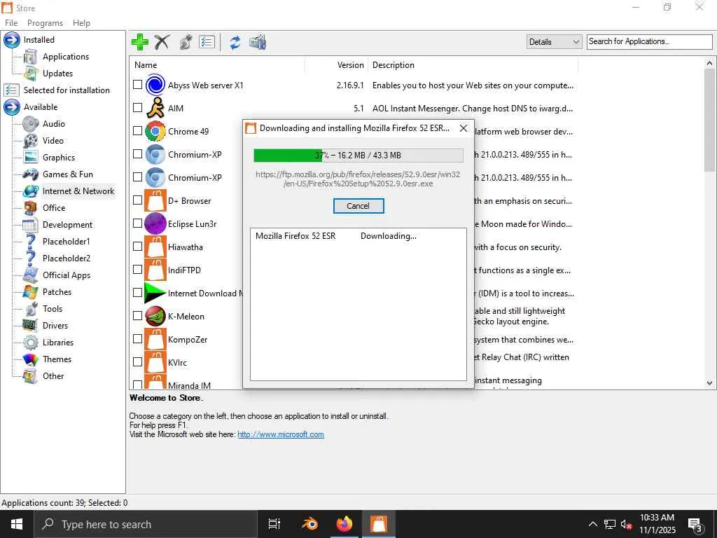717x538 pixels.
Task: Tick the IndiFTPD checkbox
Action: click(x=138, y=270)
